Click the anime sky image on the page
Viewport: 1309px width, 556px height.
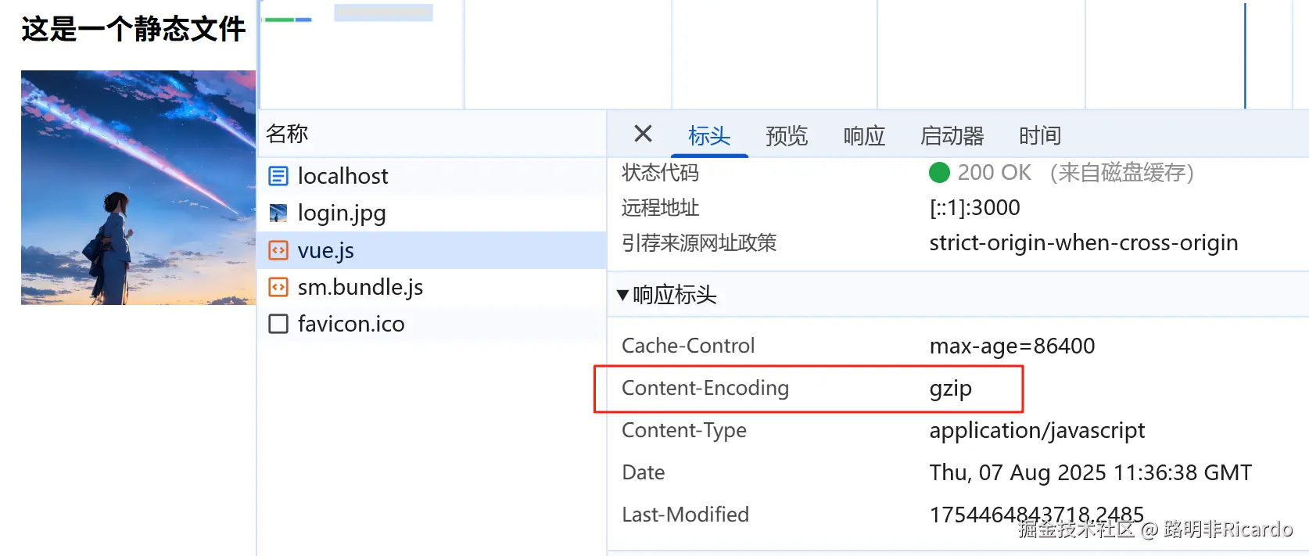[138, 188]
